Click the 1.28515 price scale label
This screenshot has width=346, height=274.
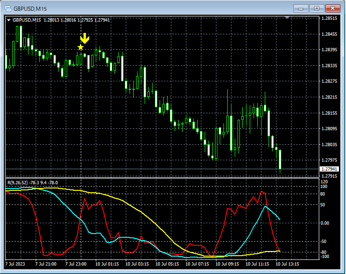(x=329, y=18)
